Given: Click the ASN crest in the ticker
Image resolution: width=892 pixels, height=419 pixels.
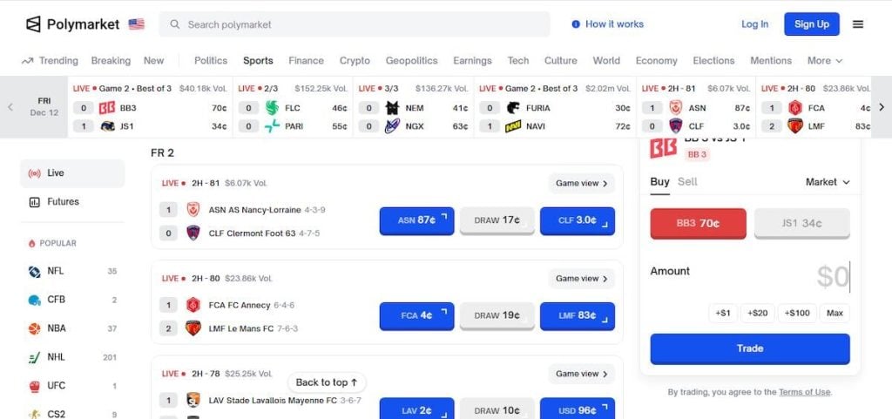Looking at the screenshot, I should pos(675,107).
